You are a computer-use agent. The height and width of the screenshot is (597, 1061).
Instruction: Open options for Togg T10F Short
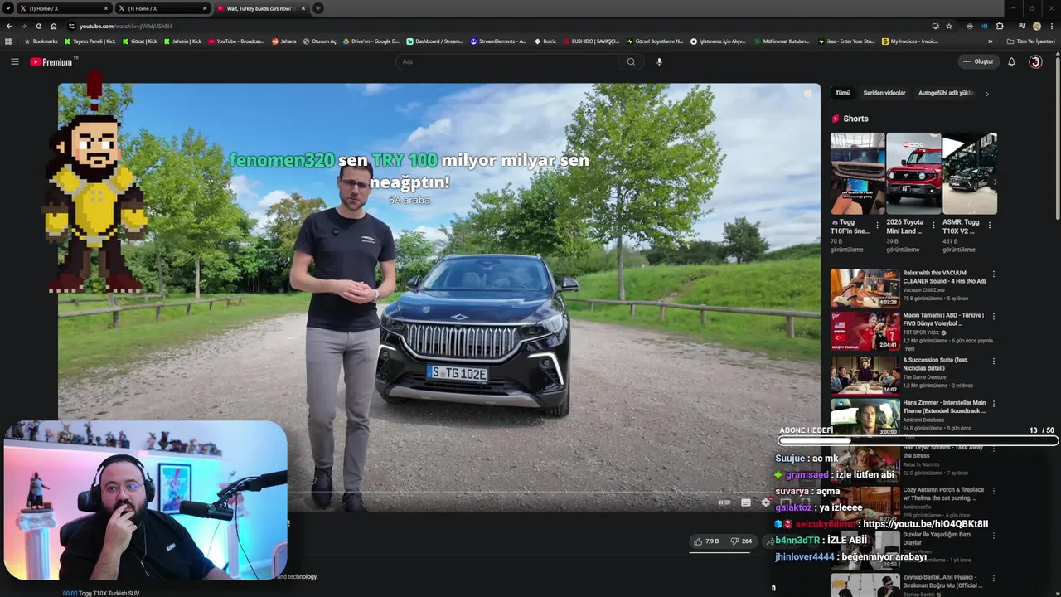[878, 225]
